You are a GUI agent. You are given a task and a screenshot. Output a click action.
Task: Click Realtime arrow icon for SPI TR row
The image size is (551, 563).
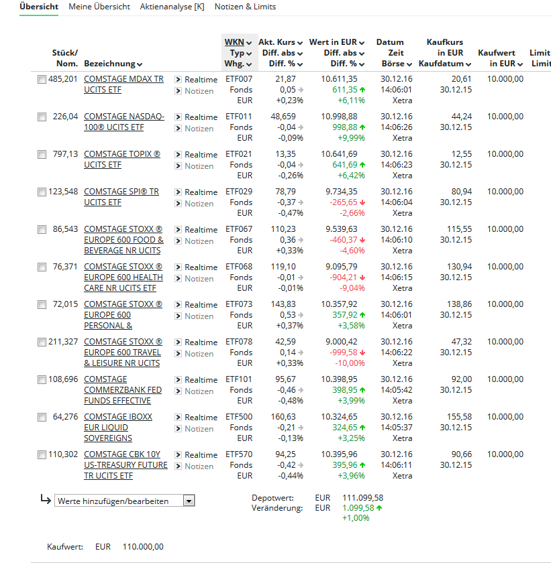coord(178,192)
